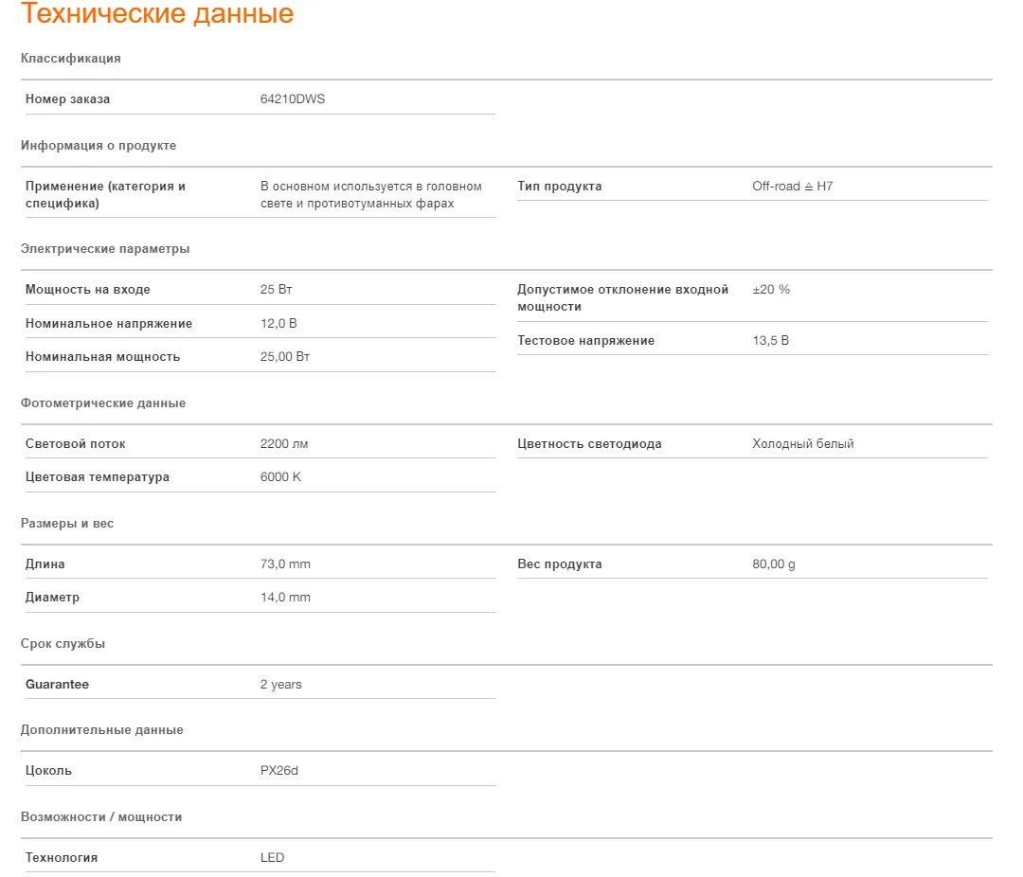Click the Информация о продукте section header
The height and width of the screenshot is (877, 1023).
(99, 146)
